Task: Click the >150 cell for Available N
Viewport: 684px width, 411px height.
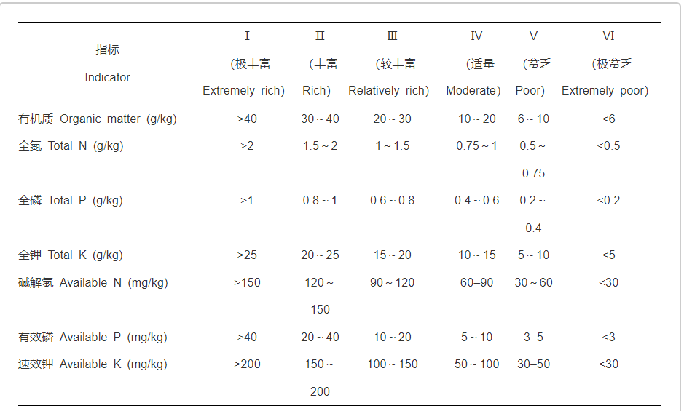Action: 247,283
